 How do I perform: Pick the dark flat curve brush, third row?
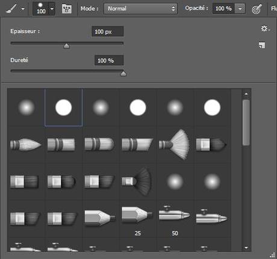click(x=61, y=181)
